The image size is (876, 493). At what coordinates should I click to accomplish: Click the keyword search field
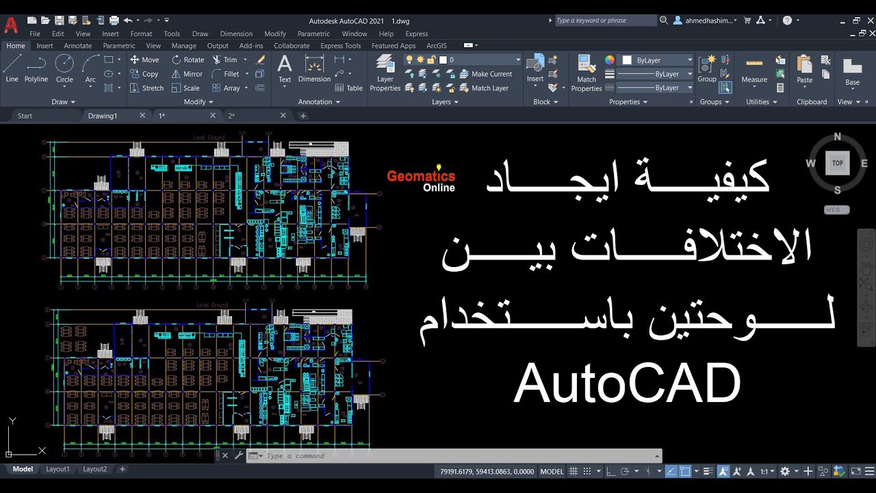[x=605, y=21]
